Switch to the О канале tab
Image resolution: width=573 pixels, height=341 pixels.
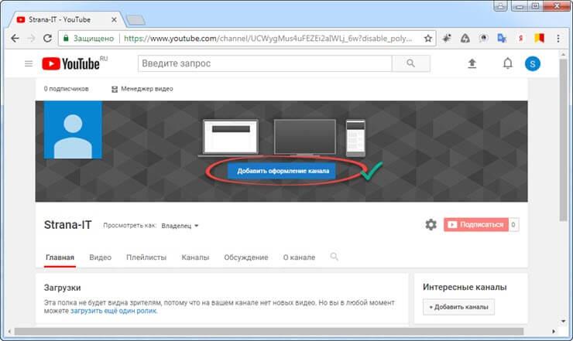[x=299, y=257]
